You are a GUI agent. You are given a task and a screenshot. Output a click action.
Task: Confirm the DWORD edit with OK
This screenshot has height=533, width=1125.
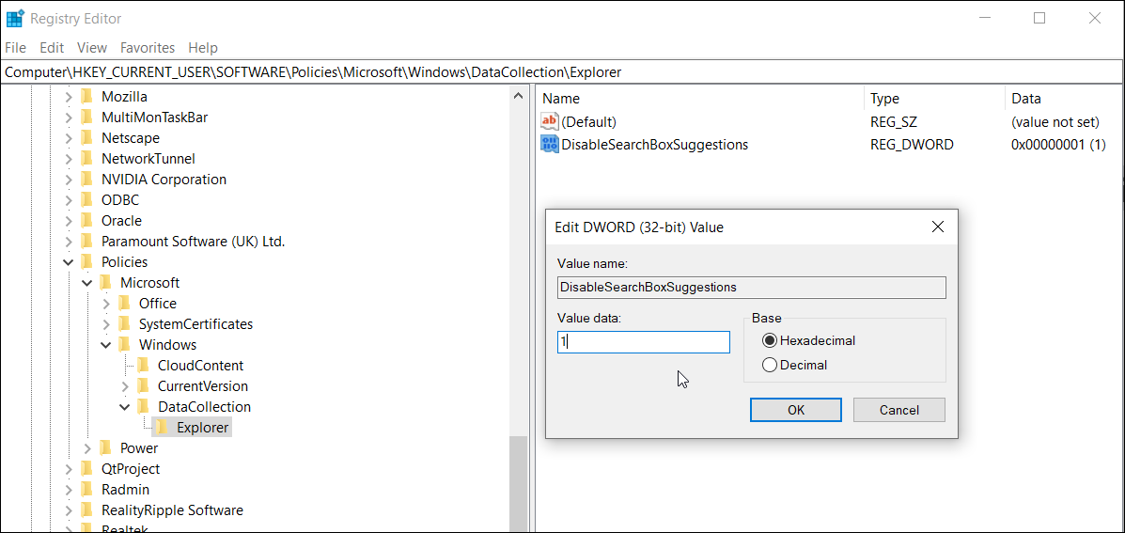[x=796, y=411]
